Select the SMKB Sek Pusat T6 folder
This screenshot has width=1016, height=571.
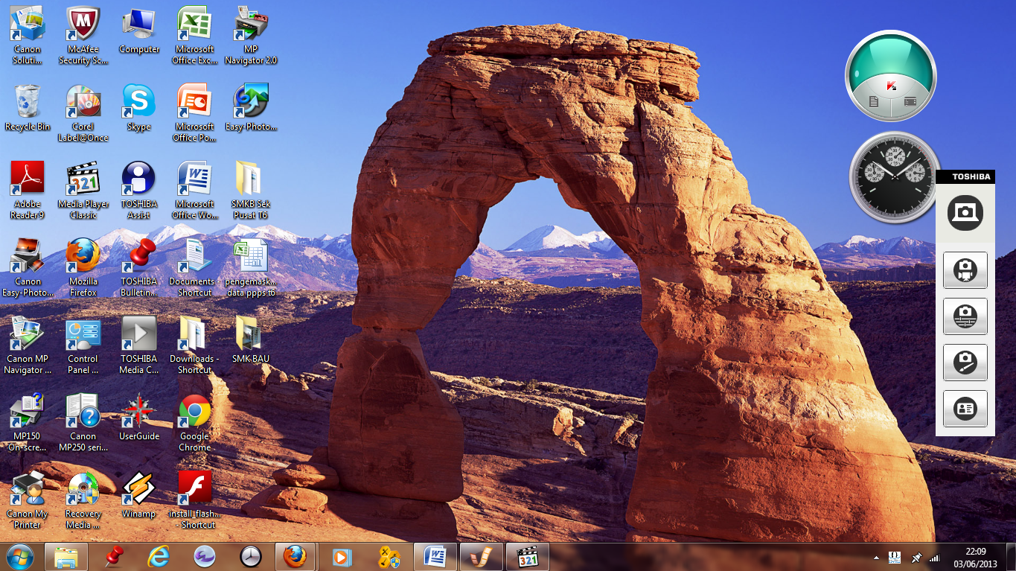click(251, 190)
